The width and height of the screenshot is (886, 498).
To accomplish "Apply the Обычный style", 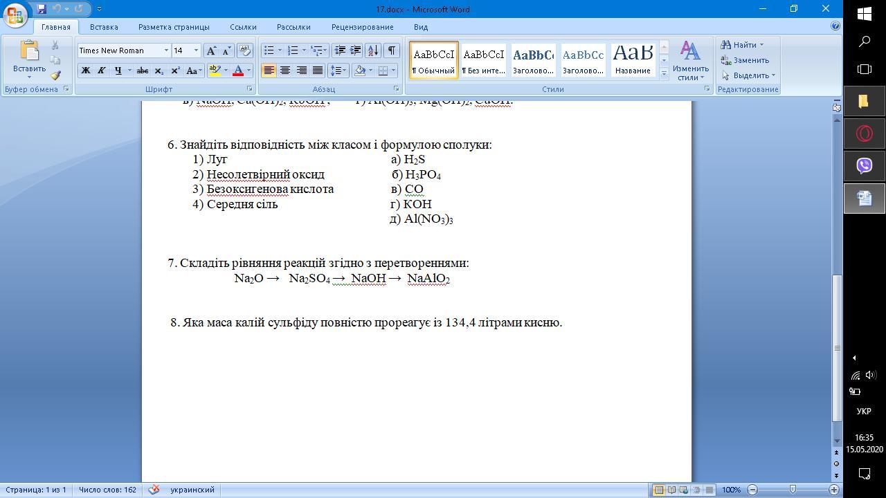I will click(434, 60).
